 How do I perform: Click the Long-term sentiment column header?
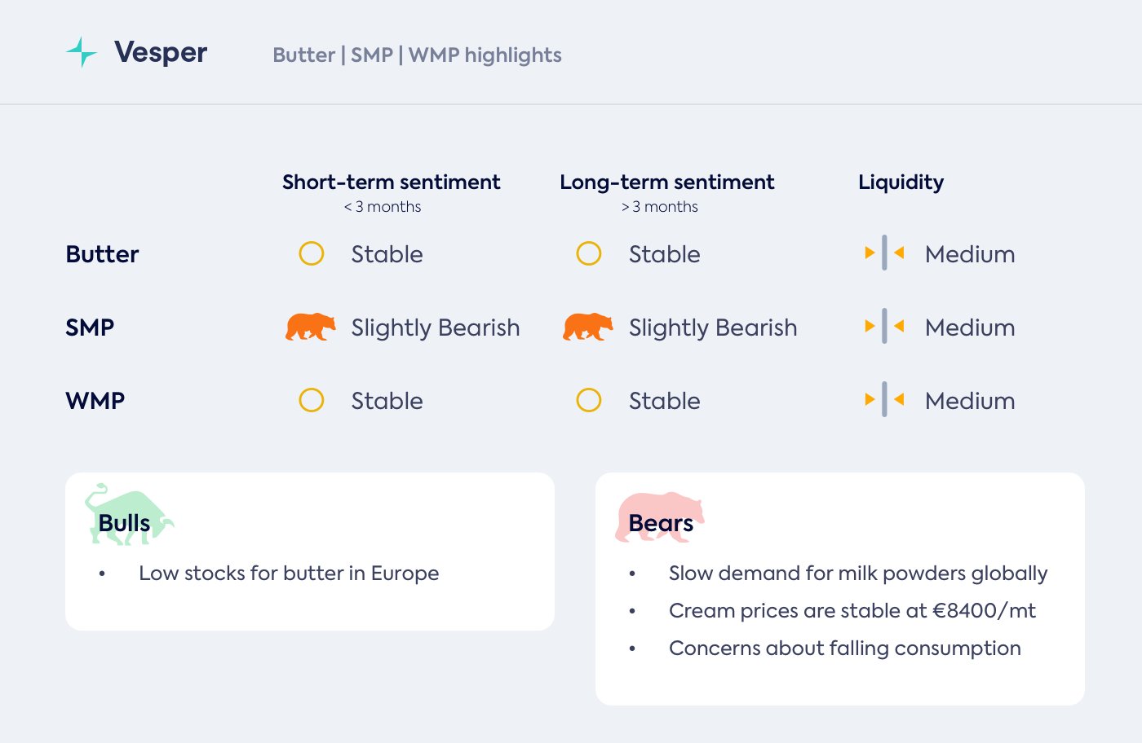point(666,182)
